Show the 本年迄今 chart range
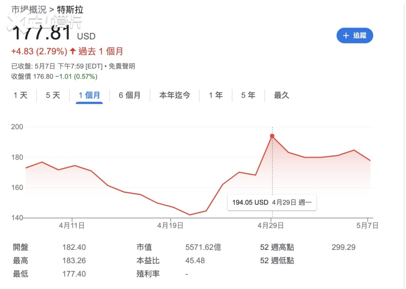 174,95
